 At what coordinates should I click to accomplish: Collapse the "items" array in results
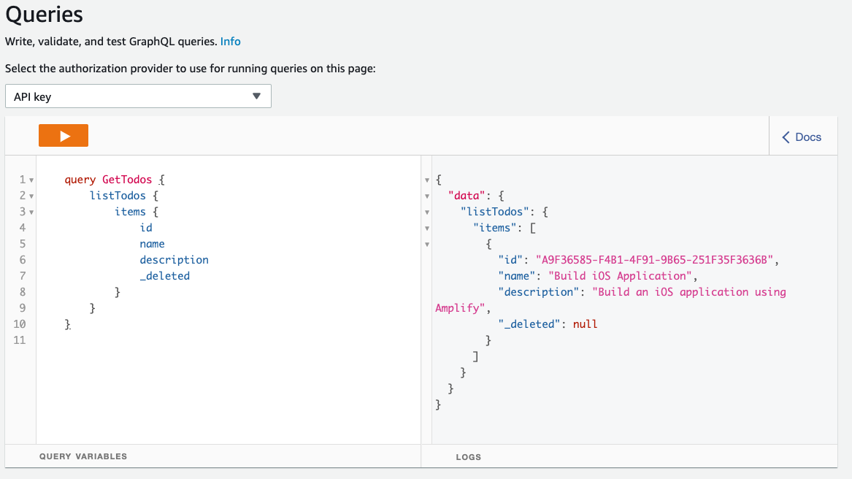coord(427,229)
